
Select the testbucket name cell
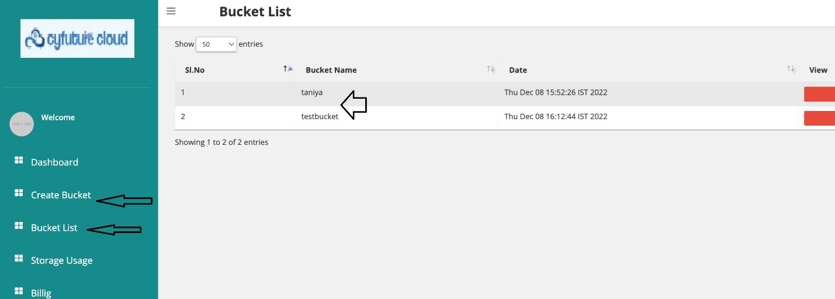(x=320, y=116)
